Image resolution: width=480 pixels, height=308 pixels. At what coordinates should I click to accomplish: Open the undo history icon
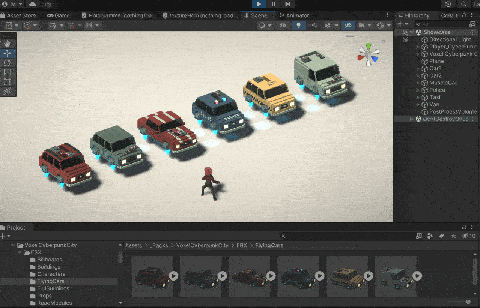tap(448, 4)
